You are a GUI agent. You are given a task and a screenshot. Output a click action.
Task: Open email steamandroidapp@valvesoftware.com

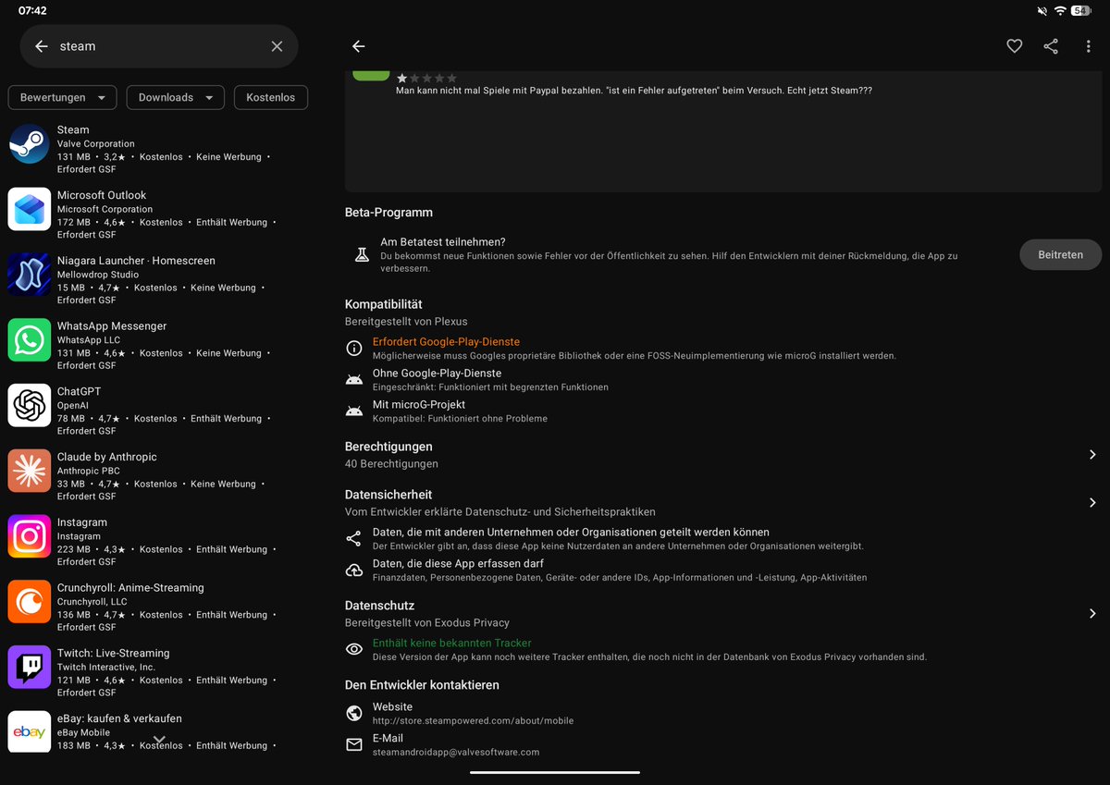pos(456,753)
